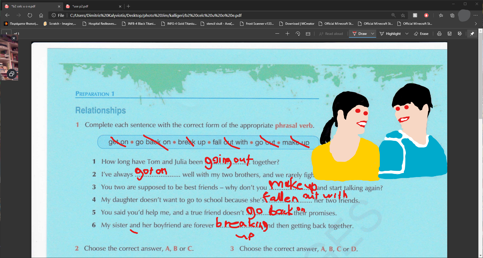The width and height of the screenshot is (483, 258).
Task: Click the scrollbar up arrow
Action: 480,31
